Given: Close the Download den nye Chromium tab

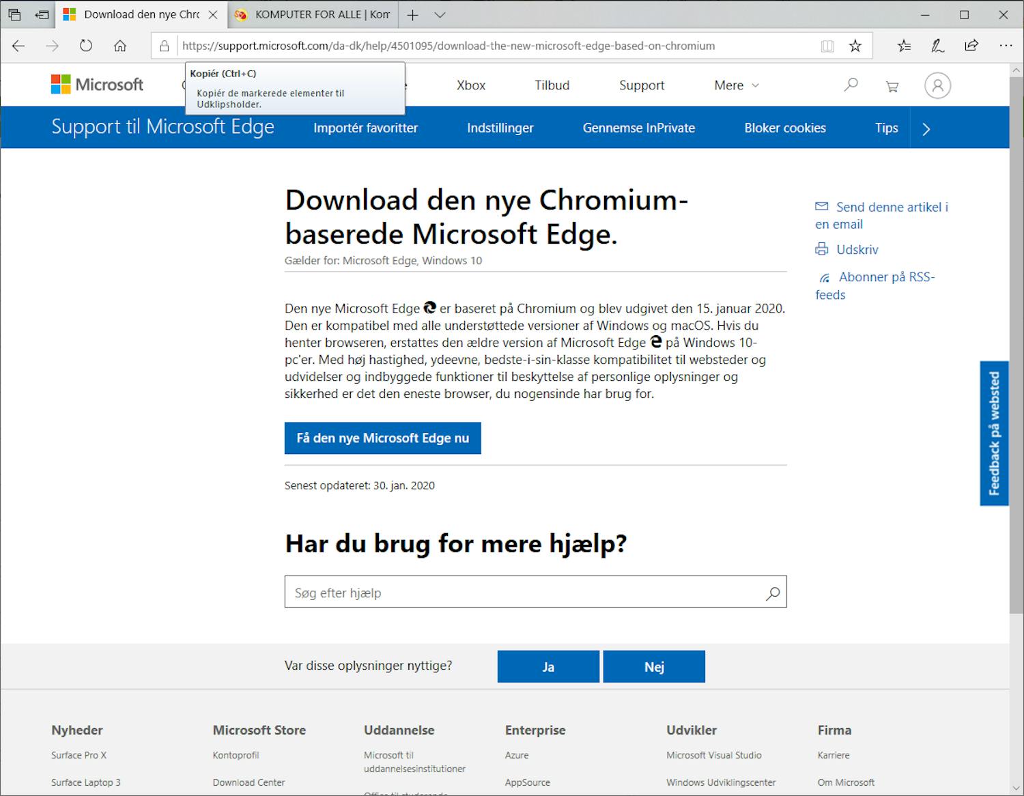Looking at the screenshot, I should [x=213, y=14].
